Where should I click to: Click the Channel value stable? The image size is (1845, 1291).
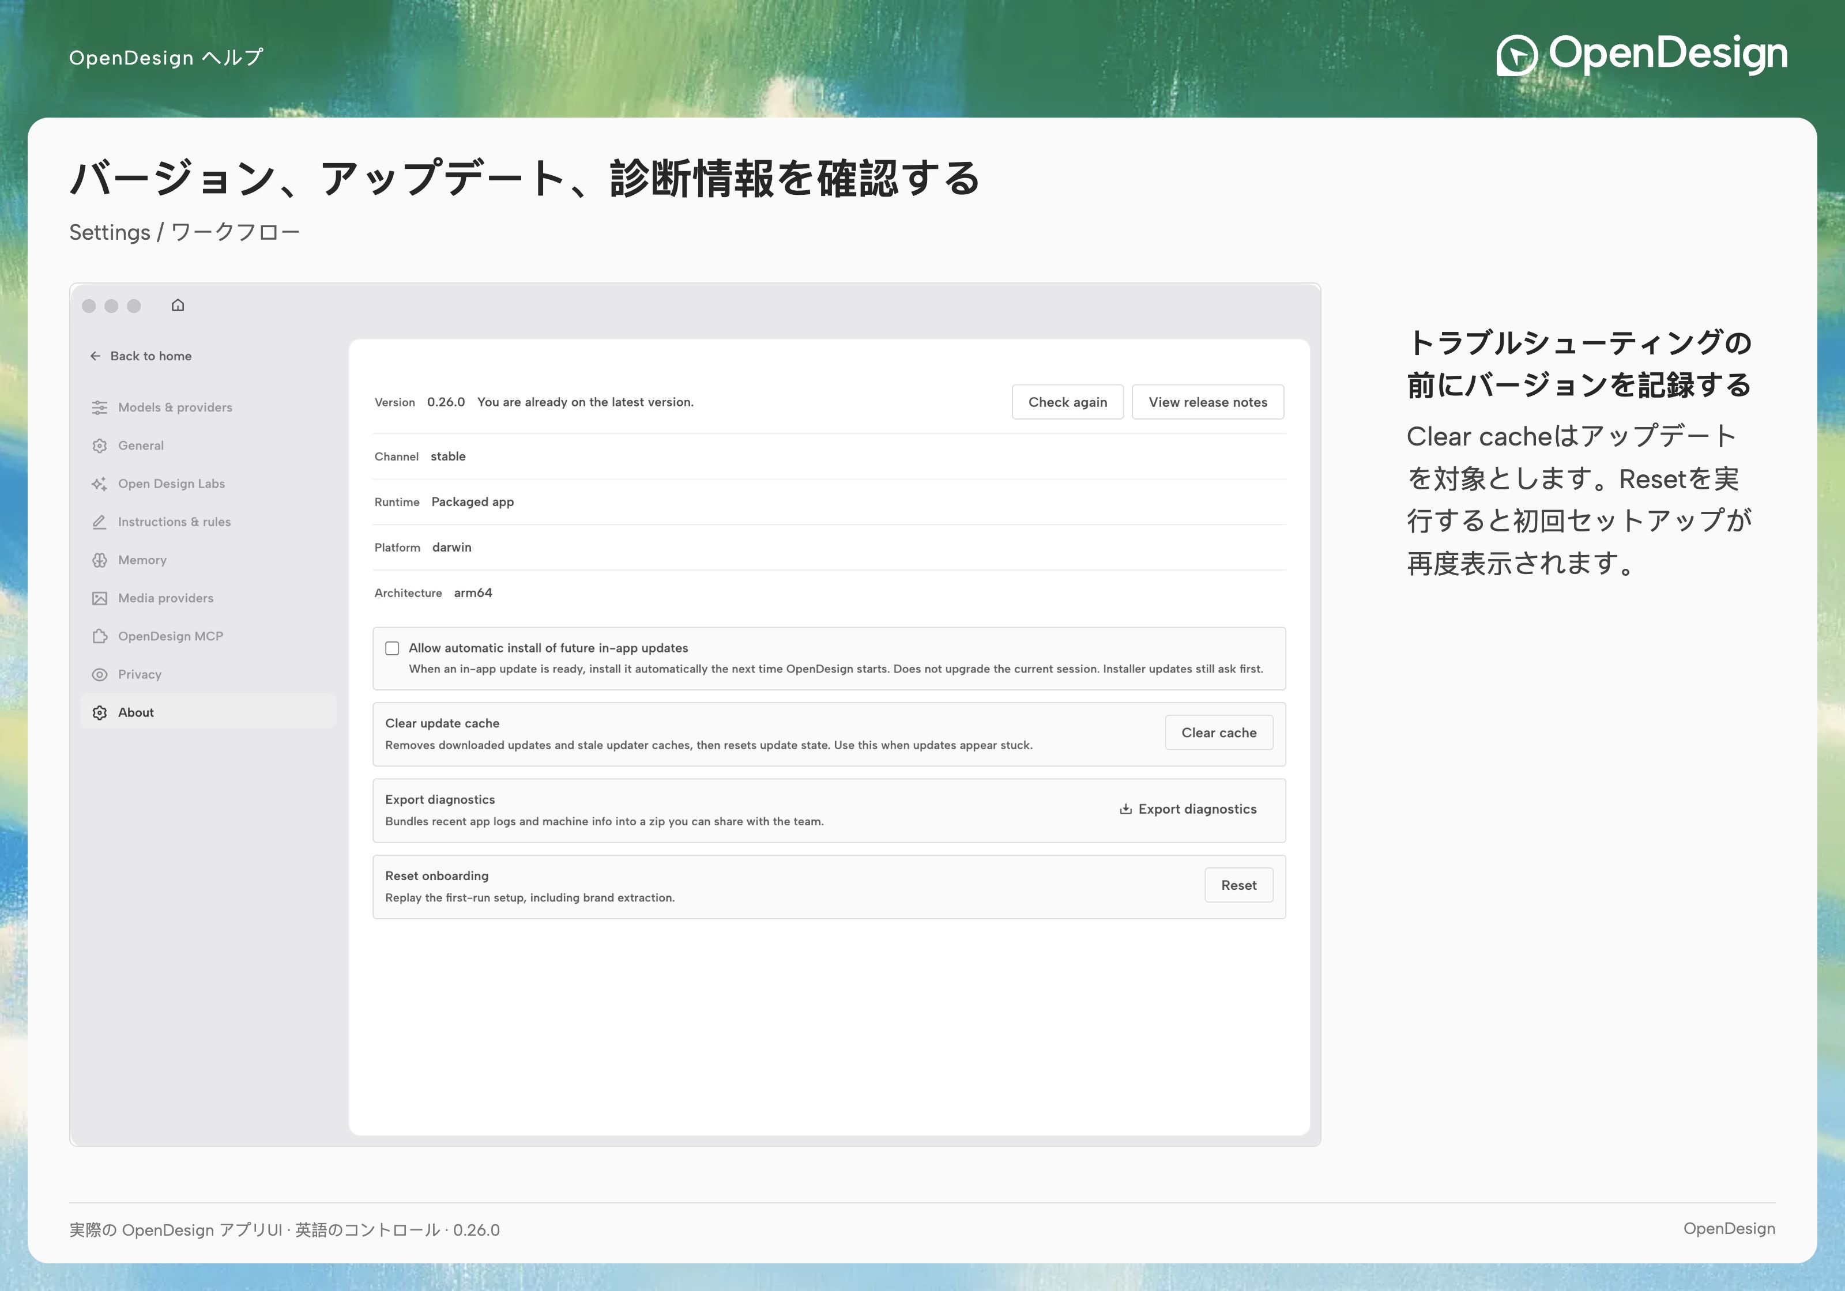pos(449,456)
